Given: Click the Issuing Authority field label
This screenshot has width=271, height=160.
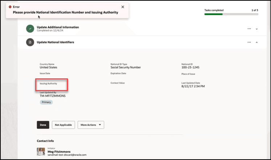Looking at the screenshot, I should tap(48, 83).
